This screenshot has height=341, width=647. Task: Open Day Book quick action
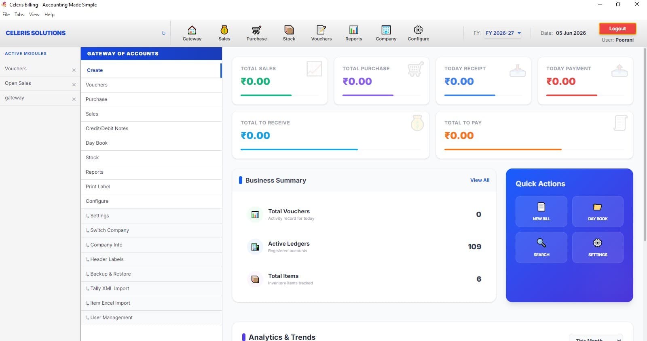[598, 211]
